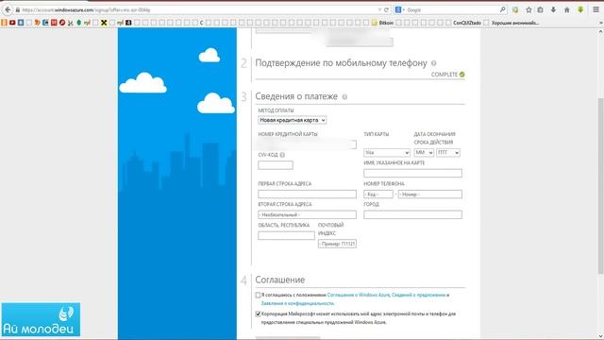Open the Хорошие анонимайз bookmark

512,23
